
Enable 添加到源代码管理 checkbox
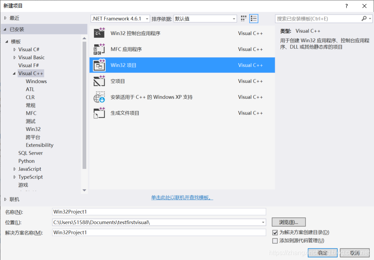point(275,240)
